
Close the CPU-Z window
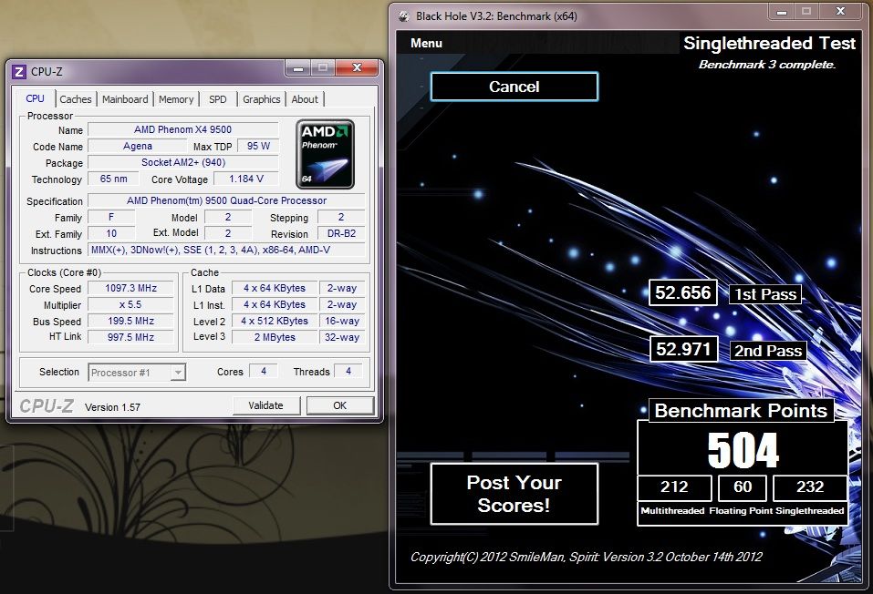point(357,68)
